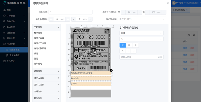Shift the horizontal offset left with the arrow

pyautogui.click(x=74, y=19)
